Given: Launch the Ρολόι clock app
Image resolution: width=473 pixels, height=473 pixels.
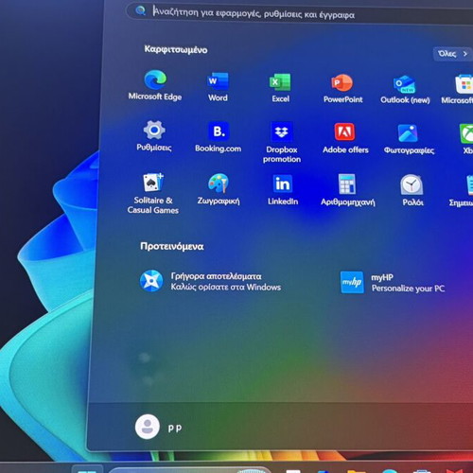Looking at the screenshot, I should click(412, 191).
